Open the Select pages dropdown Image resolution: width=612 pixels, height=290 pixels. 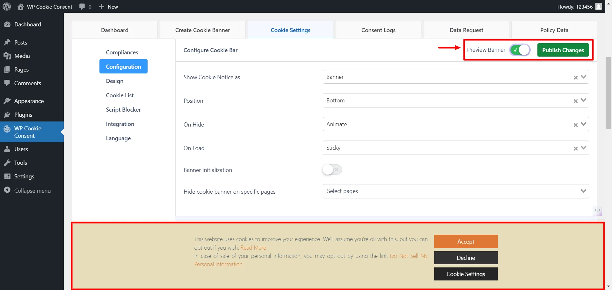[x=584, y=191]
